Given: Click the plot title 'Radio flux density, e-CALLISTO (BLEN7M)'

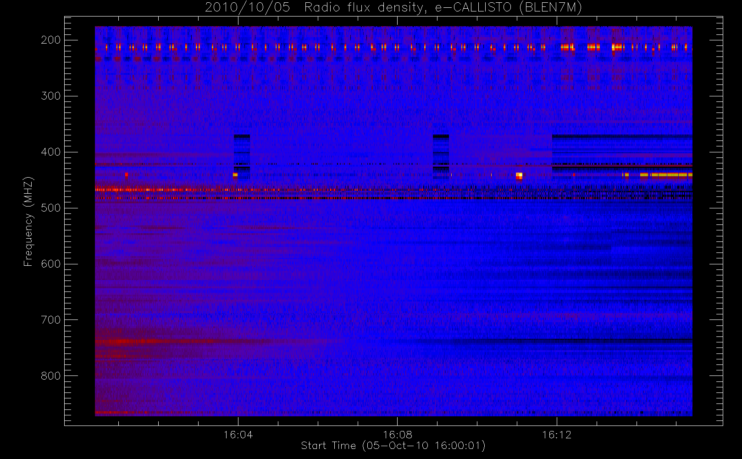Looking at the screenshot, I should pos(443,7).
